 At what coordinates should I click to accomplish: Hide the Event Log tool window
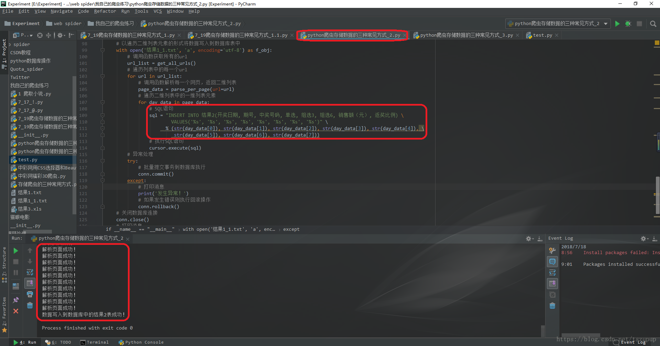654,238
